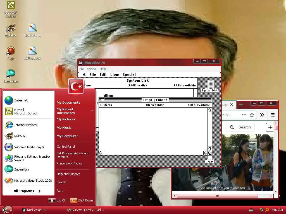Open Printers and Faxes

click(x=69, y=163)
